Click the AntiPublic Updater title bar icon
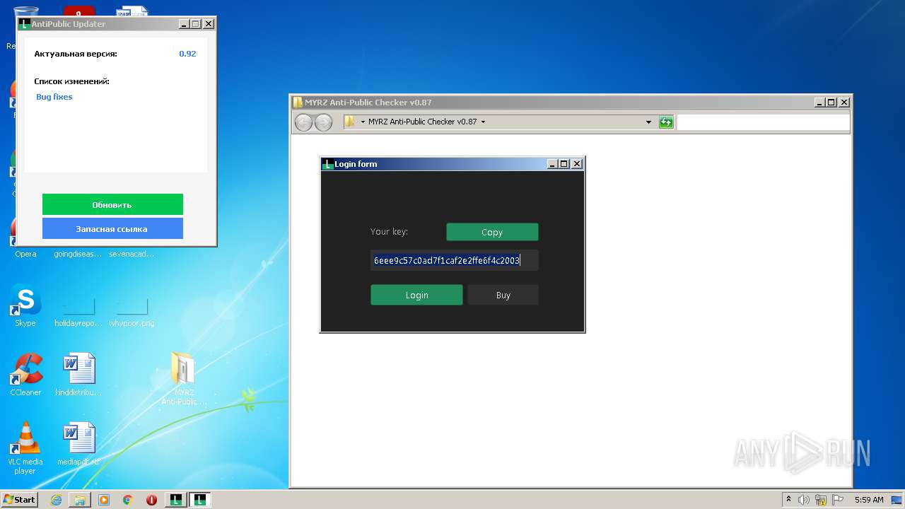Image resolution: width=905 pixels, height=509 pixels. coord(25,24)
